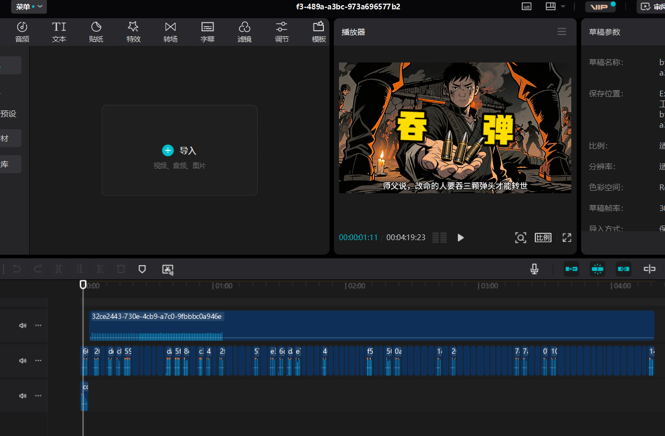Open more options for the bottom audio track

pyautogui.click(x=38, y=395)
